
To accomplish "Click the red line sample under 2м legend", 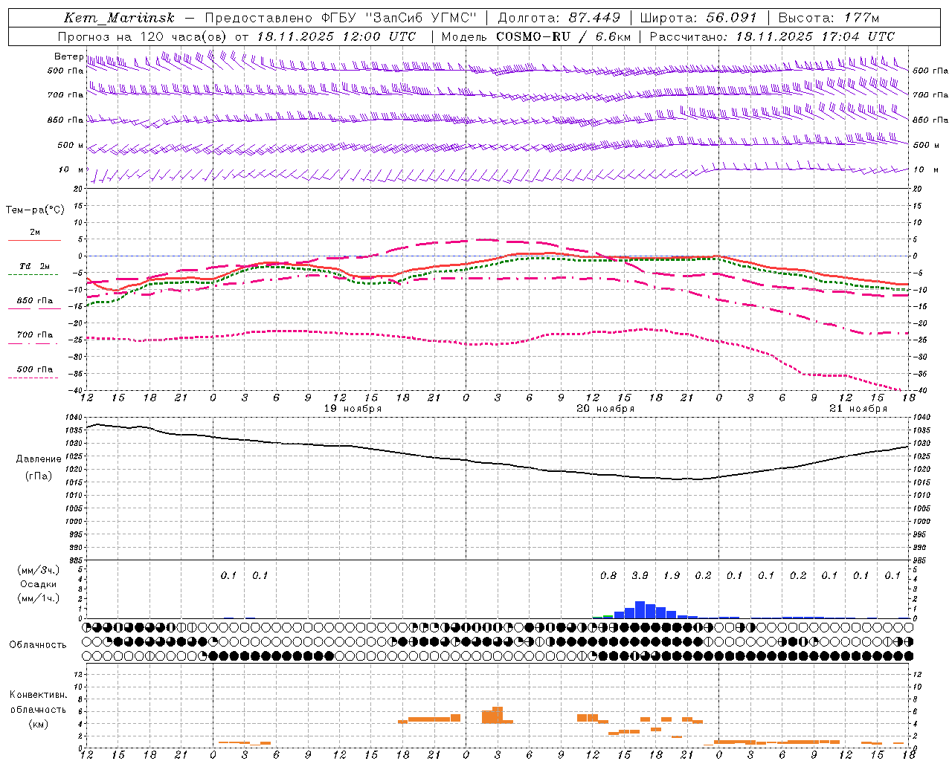I will click(34, 240).
